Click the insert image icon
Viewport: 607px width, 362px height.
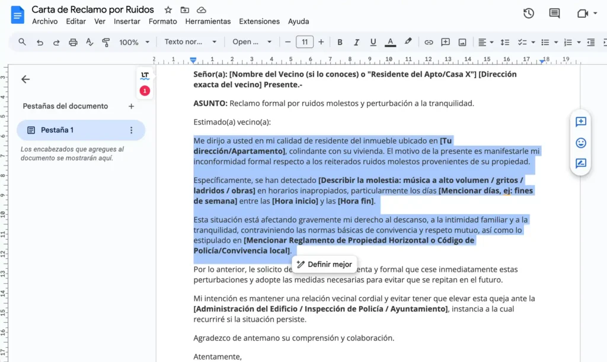click(x=462, y=42)
